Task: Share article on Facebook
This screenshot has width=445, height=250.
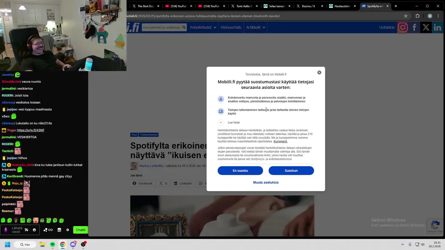Action: point(143,183)
